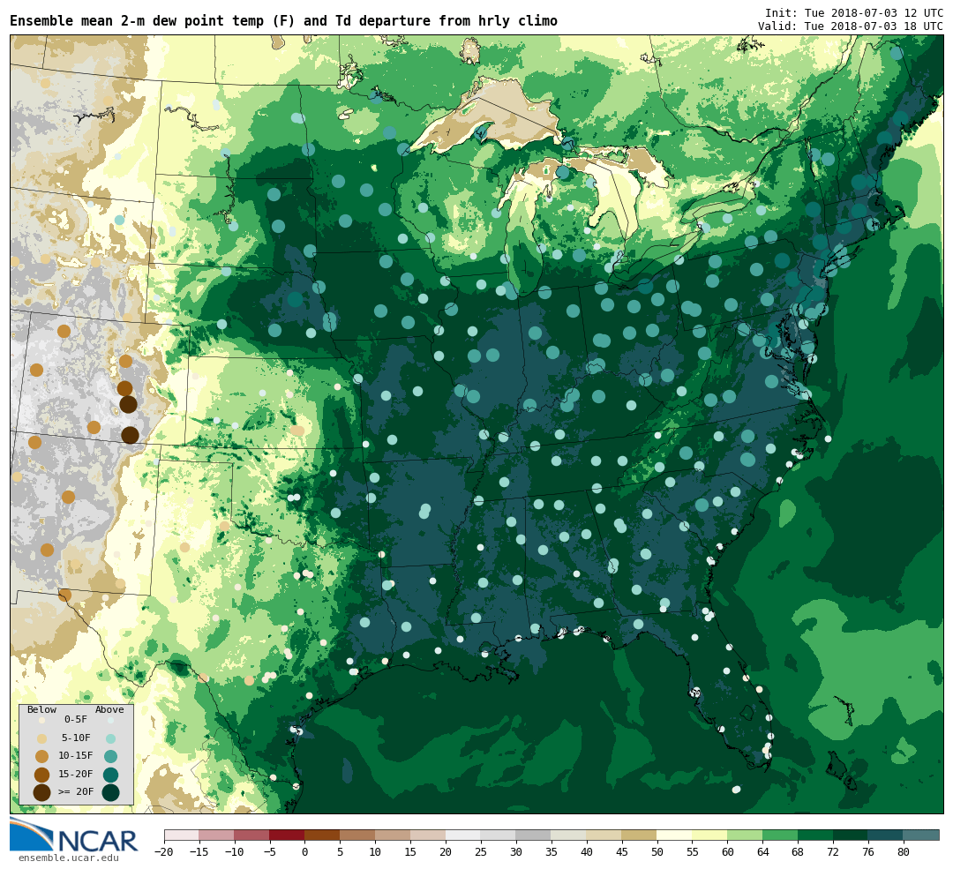Click the brown swatch between 0 and 5
Image resolution: width=953 pixels, height=869 pixels.
coord(322,835)
